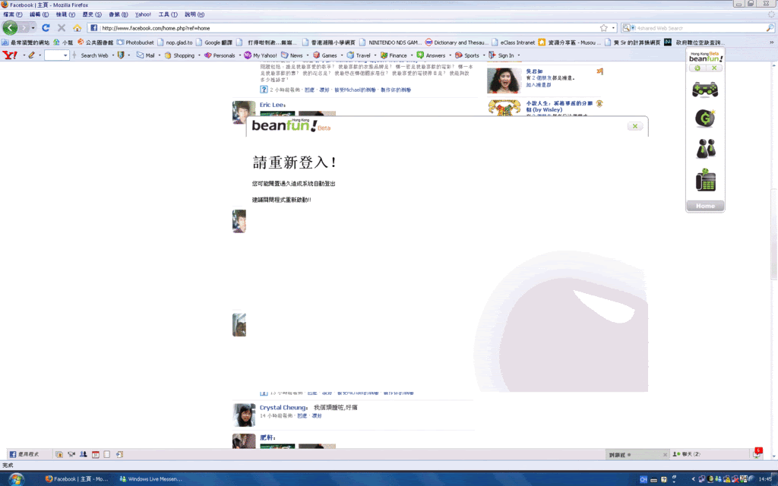The height and width of the screenshot is (486, 778).
Task: Go back with the green back arrow
Action: (10, 28)
